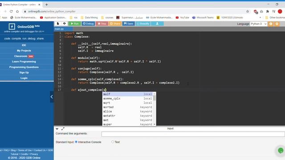Open the red Chrome profile avatar

280,12
